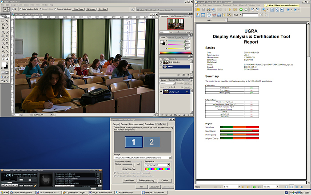Open the Foxit zoom percentage dropdown
The height and width of the screenshot is (195, 311).
pyautogui.click(x=277, y=187)
